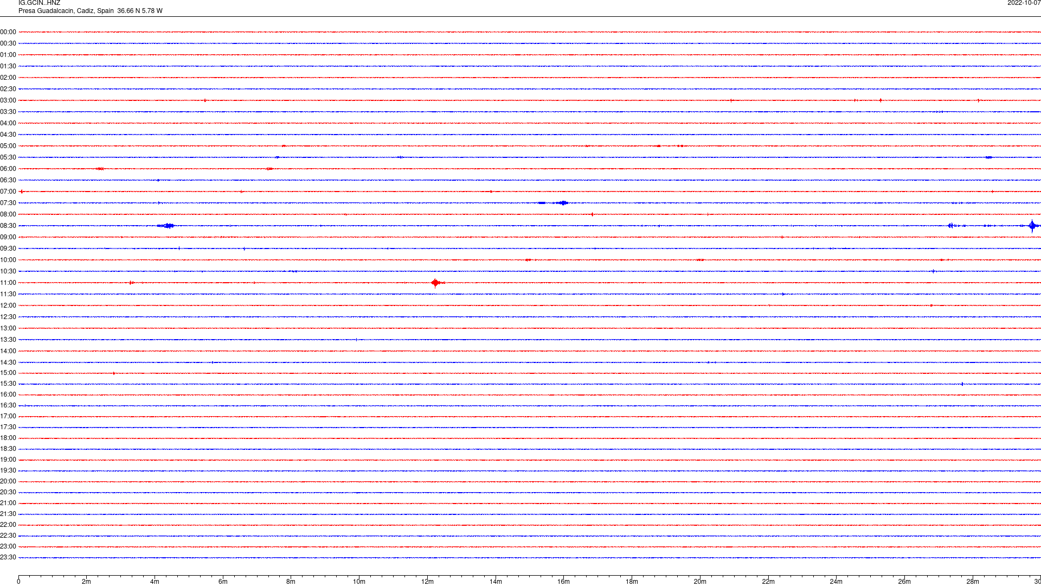Select the 00:30 time row label
The image size is (1041, 586).
click(x=8, y=43)
